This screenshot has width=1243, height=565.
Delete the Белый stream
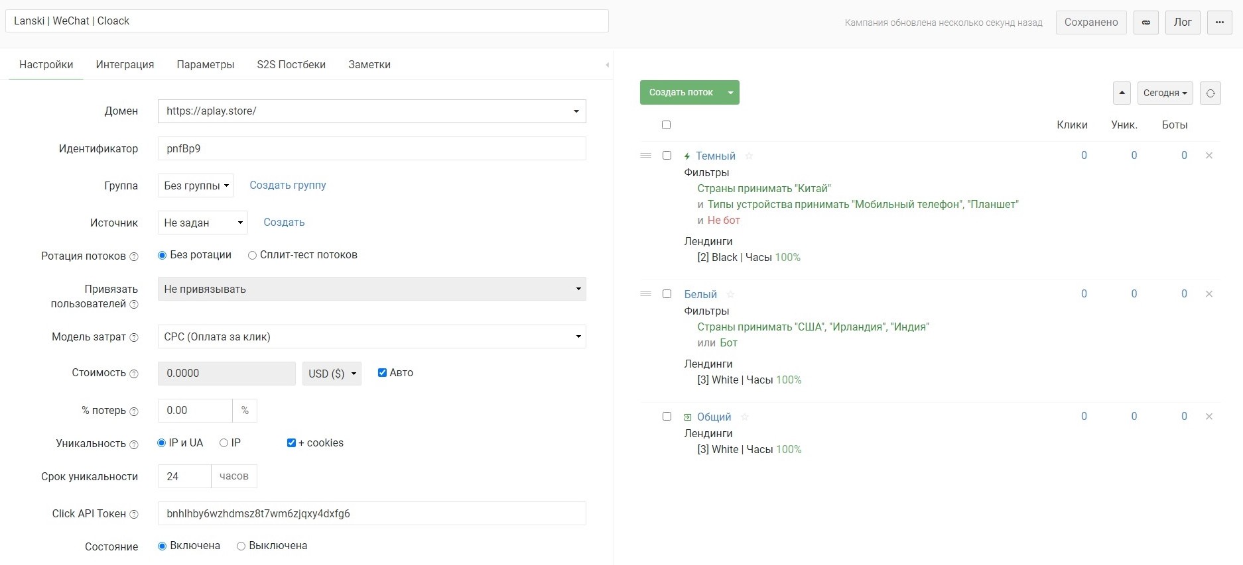pos(1209,294)
